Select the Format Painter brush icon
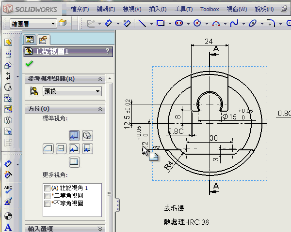This screenshot has height=232, width=291. tap(8, 201)
